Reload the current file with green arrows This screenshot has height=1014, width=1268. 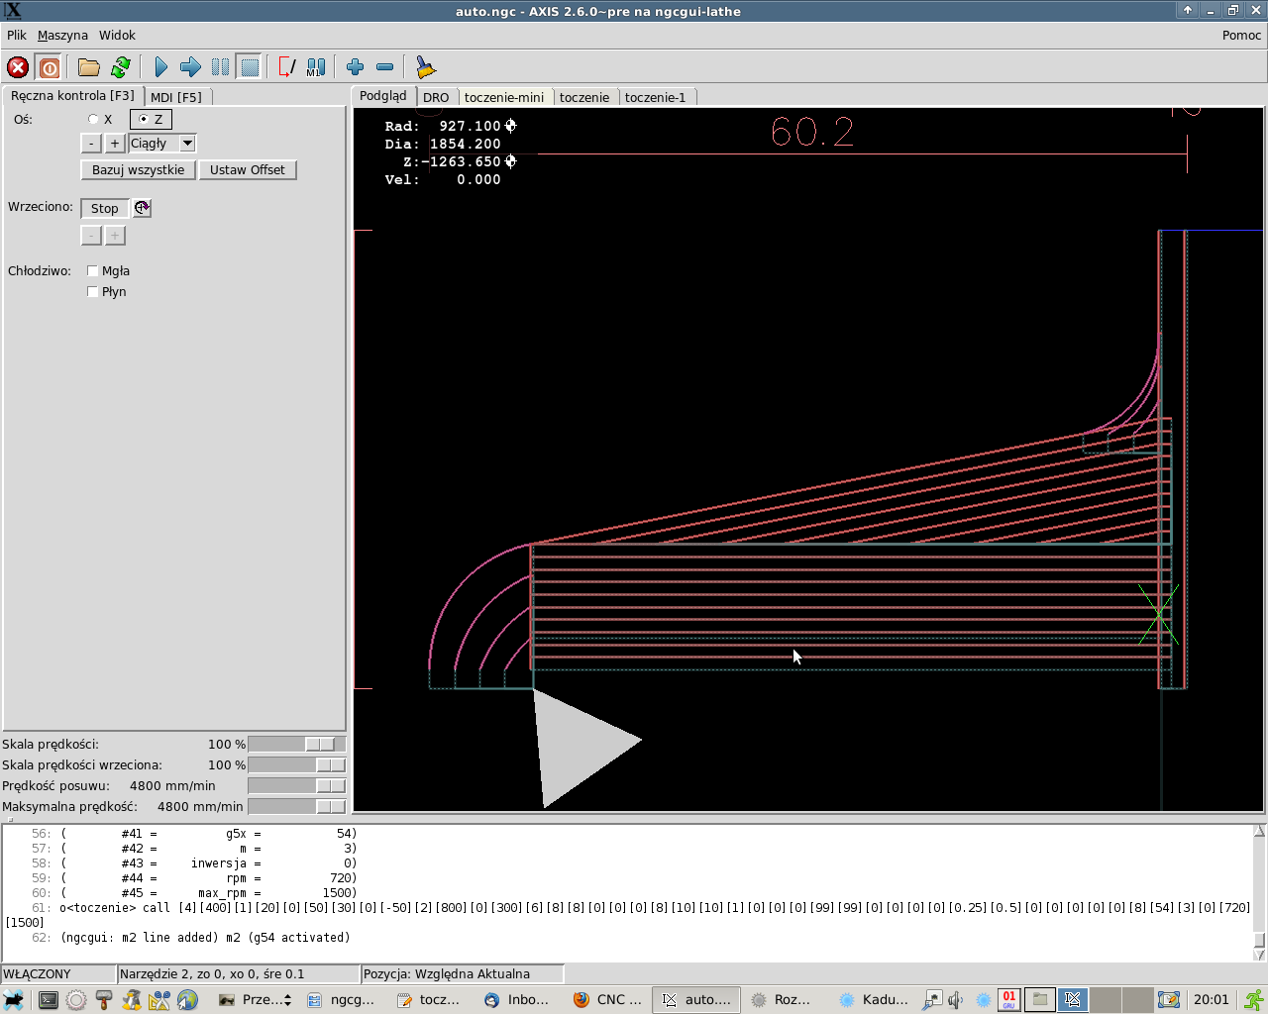[121, 67]
